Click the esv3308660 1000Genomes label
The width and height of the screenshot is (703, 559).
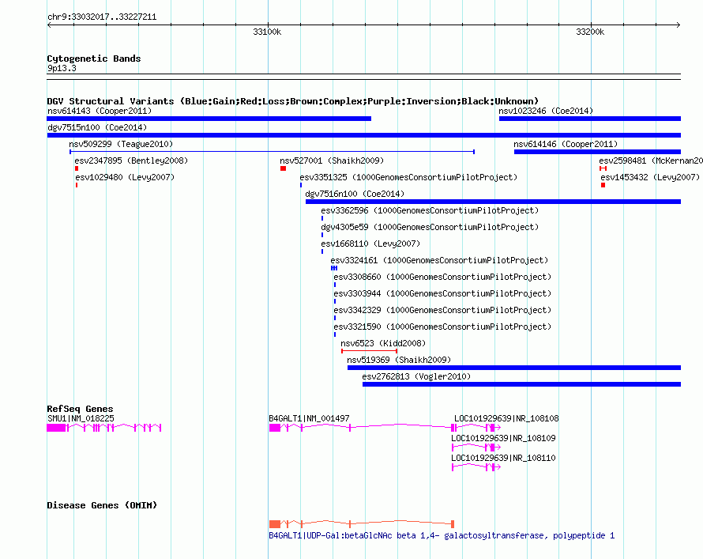coord(442,277)
